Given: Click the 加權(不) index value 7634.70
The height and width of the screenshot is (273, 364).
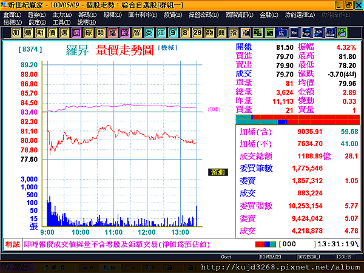Looking at the screenshot, I should tap(310, 144).
